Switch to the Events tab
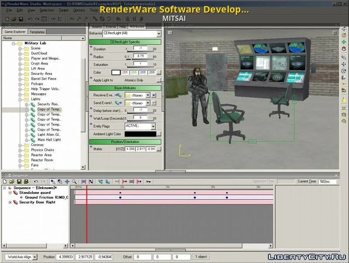Screen dimensions: 349x263 [x=111, y=27]
